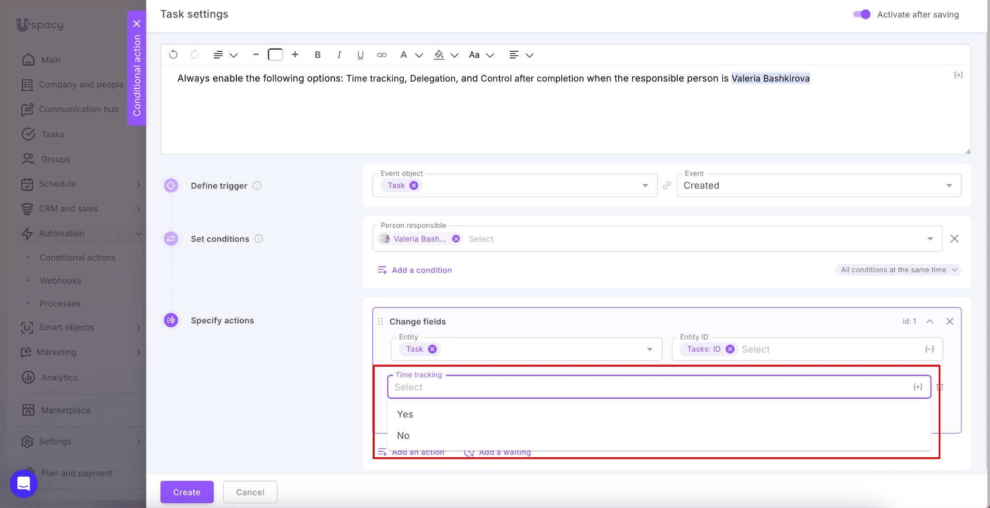Open the chat support bubble icon
990x508 pixels.
24,483
